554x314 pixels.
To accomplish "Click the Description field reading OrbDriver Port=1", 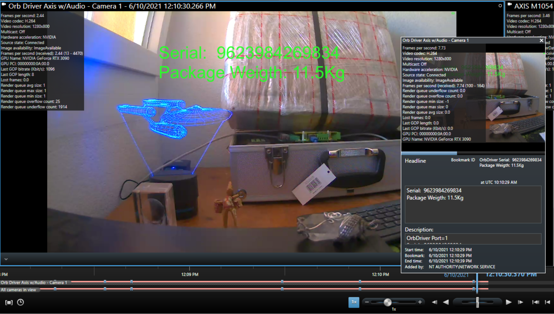I will pyautogui.click(x=473, y=238).
